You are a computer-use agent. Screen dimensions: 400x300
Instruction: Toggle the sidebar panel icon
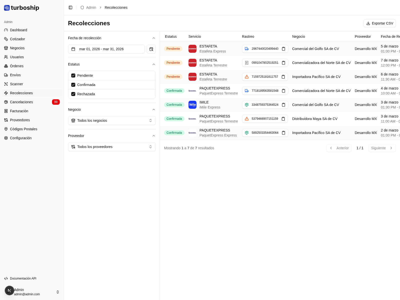(x=70, y=7)
